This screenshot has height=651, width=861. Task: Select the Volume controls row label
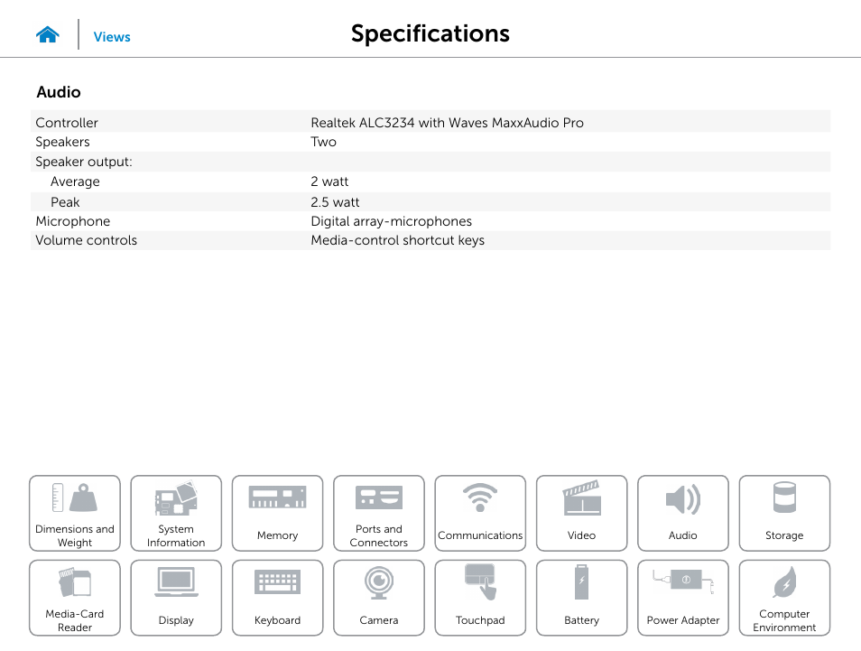click(x=87, y=240)
